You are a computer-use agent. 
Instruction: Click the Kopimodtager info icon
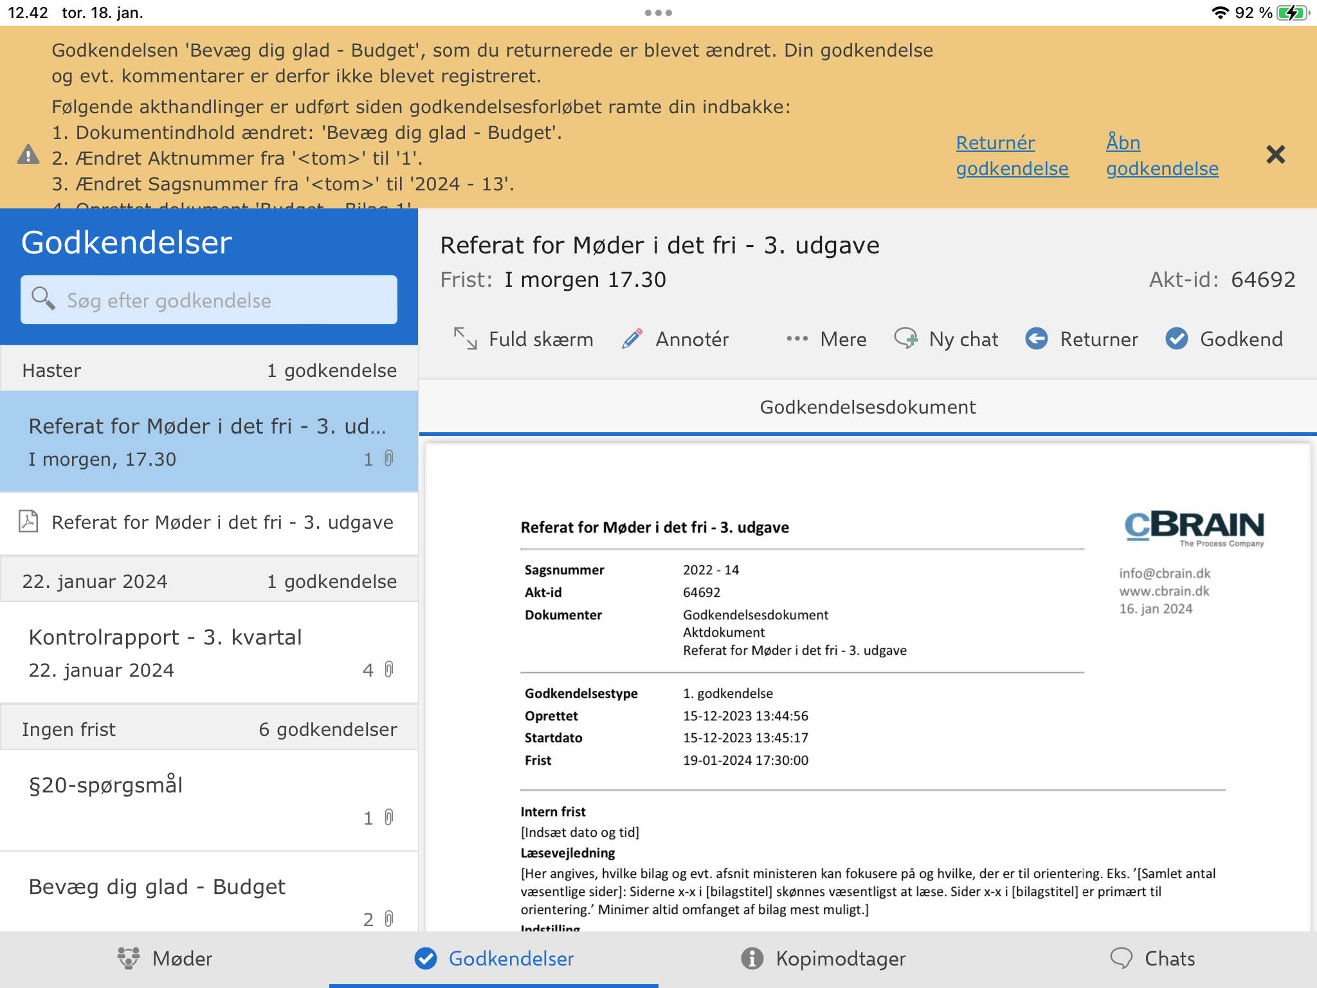(x=752, y=958)
